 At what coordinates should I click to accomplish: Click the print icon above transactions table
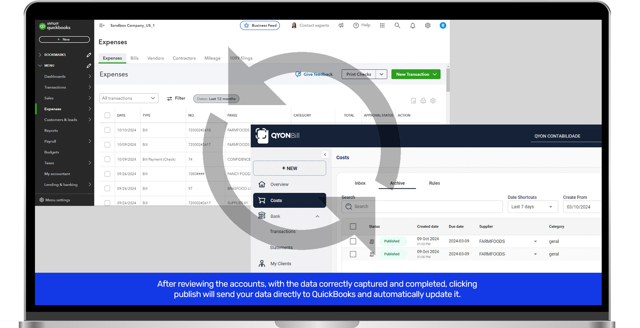(423, 101)
